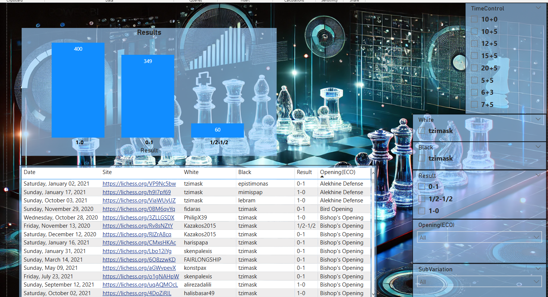Tick the 5+5 TimeControl checkbox

pos(474,80)
